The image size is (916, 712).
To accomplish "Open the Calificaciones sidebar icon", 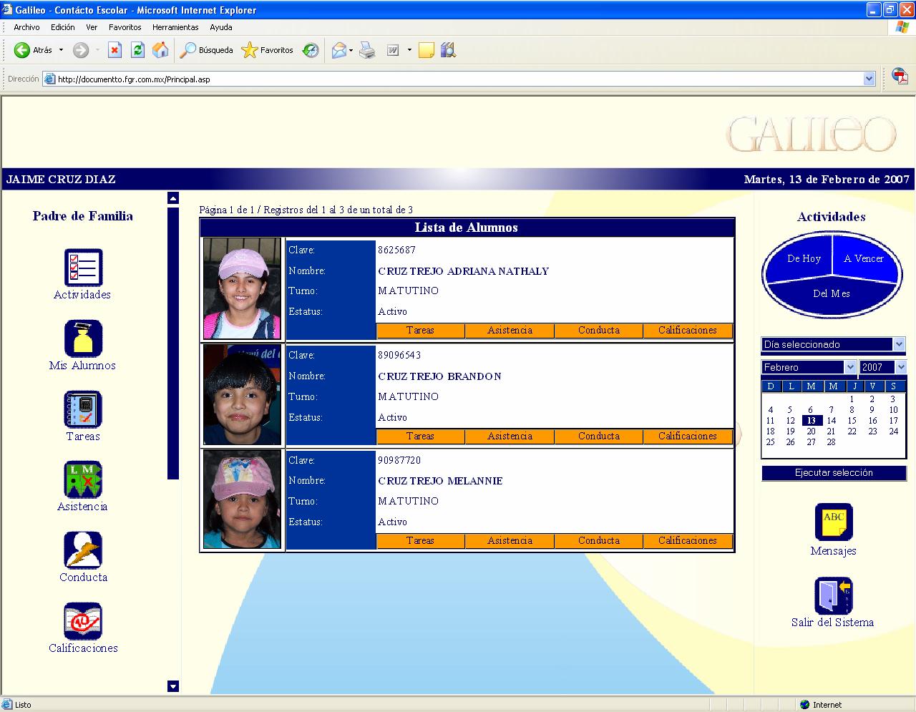I will pos(83,621).
